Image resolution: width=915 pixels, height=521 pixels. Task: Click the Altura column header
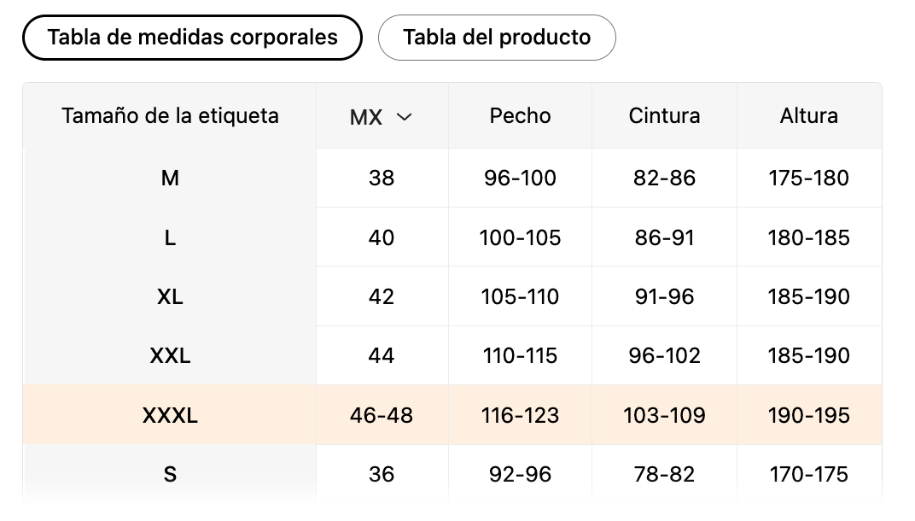coord(808,116)
